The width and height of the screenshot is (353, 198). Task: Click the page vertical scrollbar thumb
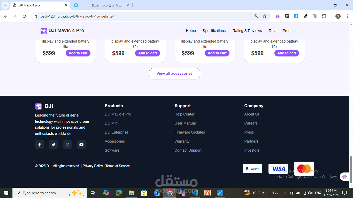coord(351,169)
